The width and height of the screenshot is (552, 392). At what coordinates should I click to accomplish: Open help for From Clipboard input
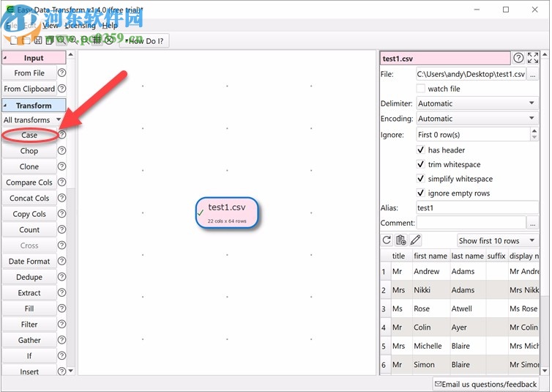pos(61,89)
